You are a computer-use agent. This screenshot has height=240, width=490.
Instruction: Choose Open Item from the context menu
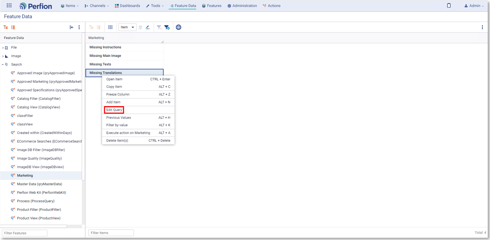138,79
